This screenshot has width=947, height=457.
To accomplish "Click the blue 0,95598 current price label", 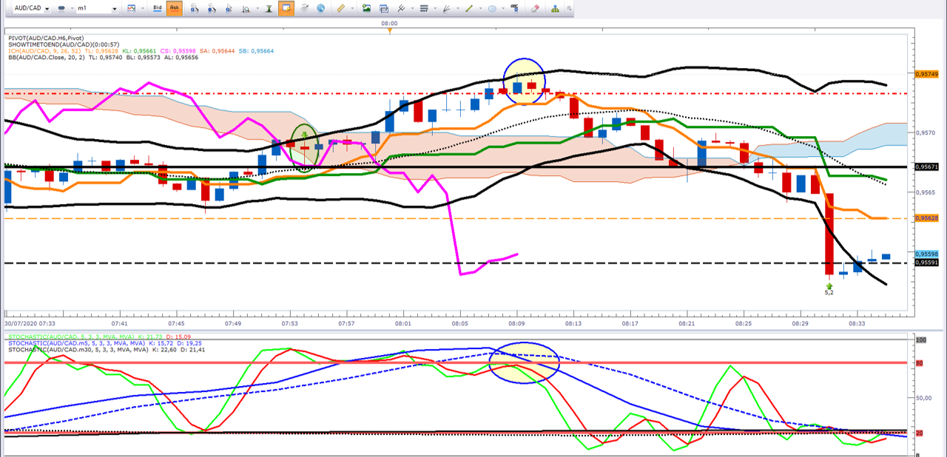I will (x=926, y=254).
